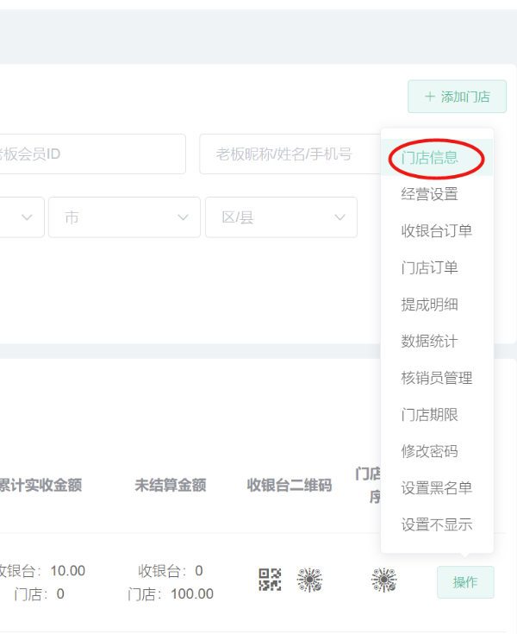The width and height of the screenshot is (517, 634).
Task: Choose 设置黑名单 from the menu
Action: (x=436, y=488)
